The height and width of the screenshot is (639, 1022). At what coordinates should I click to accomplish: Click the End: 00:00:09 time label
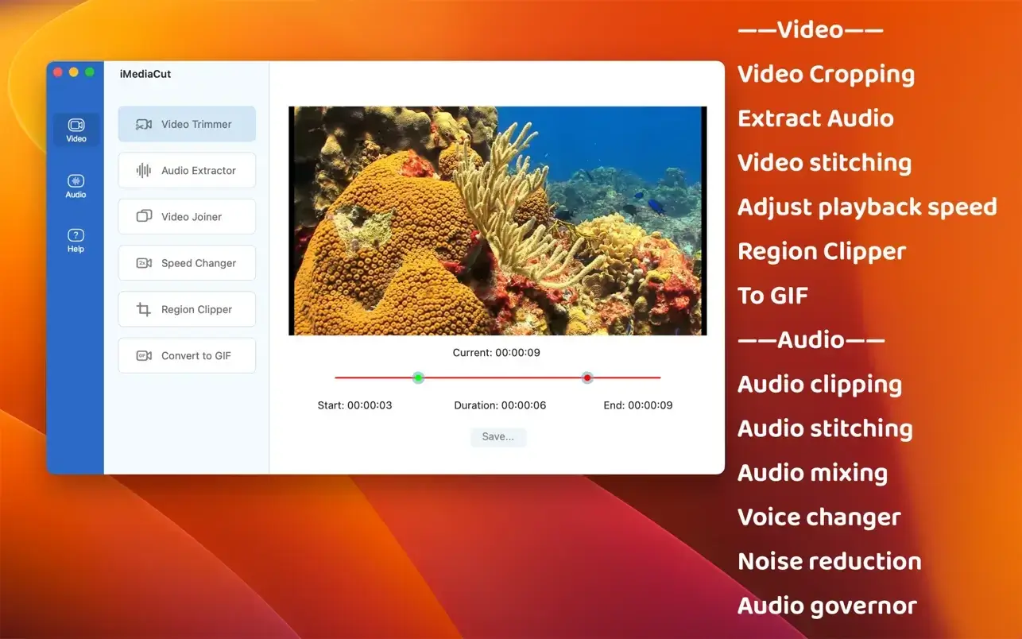(637, 405)
